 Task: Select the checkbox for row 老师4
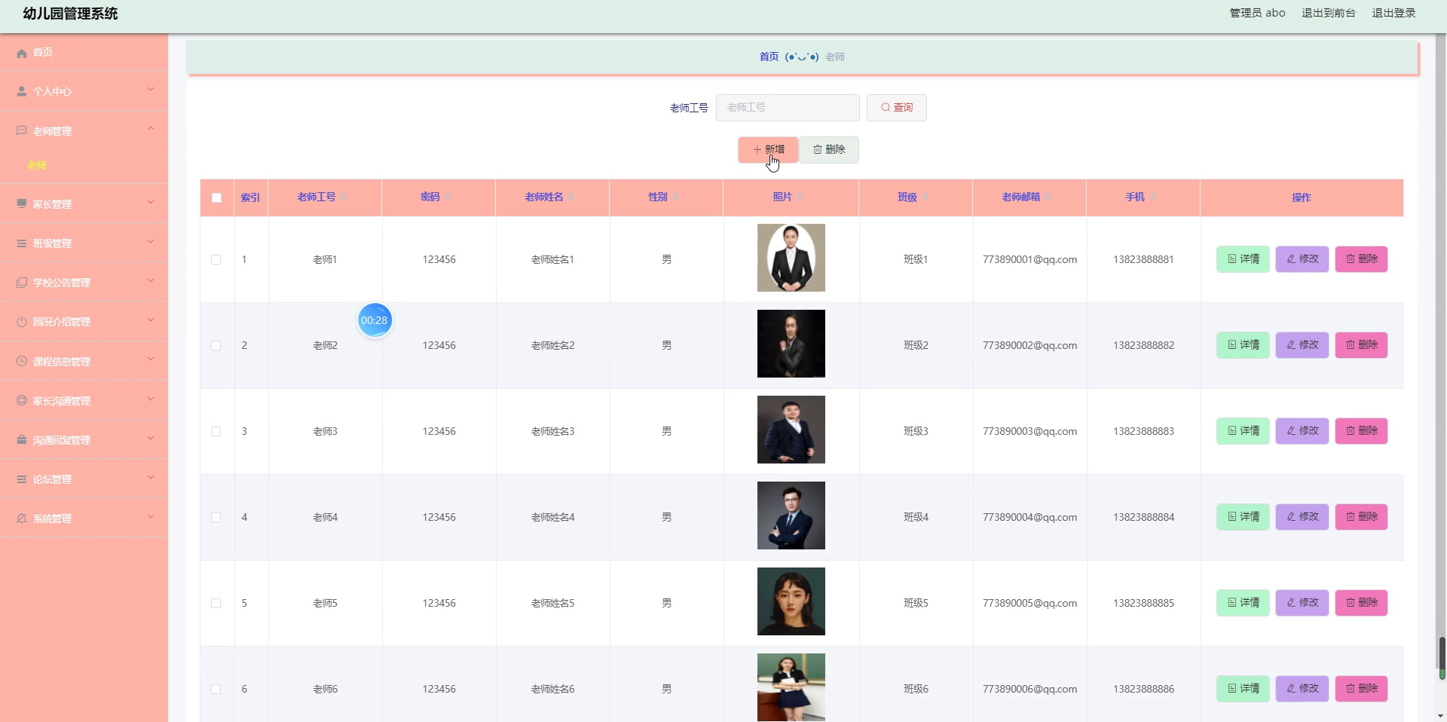216,517
